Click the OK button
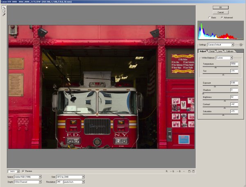The height and width of the screenshot is (187, 246). 221,7
